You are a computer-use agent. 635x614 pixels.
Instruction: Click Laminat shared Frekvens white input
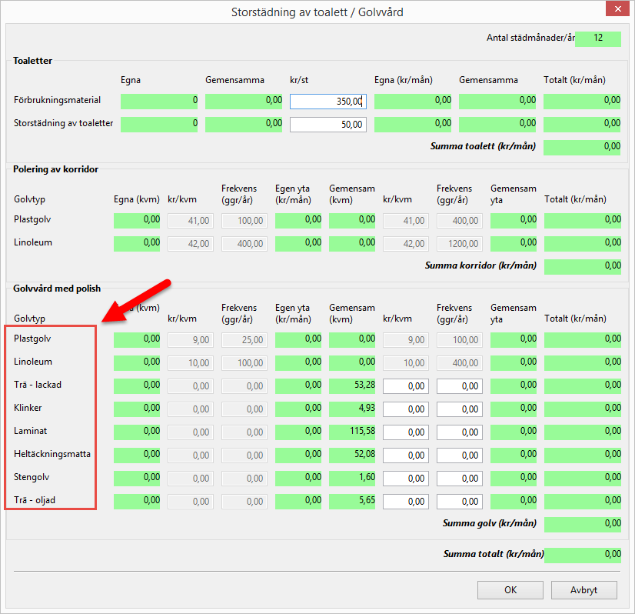[459, 432]
